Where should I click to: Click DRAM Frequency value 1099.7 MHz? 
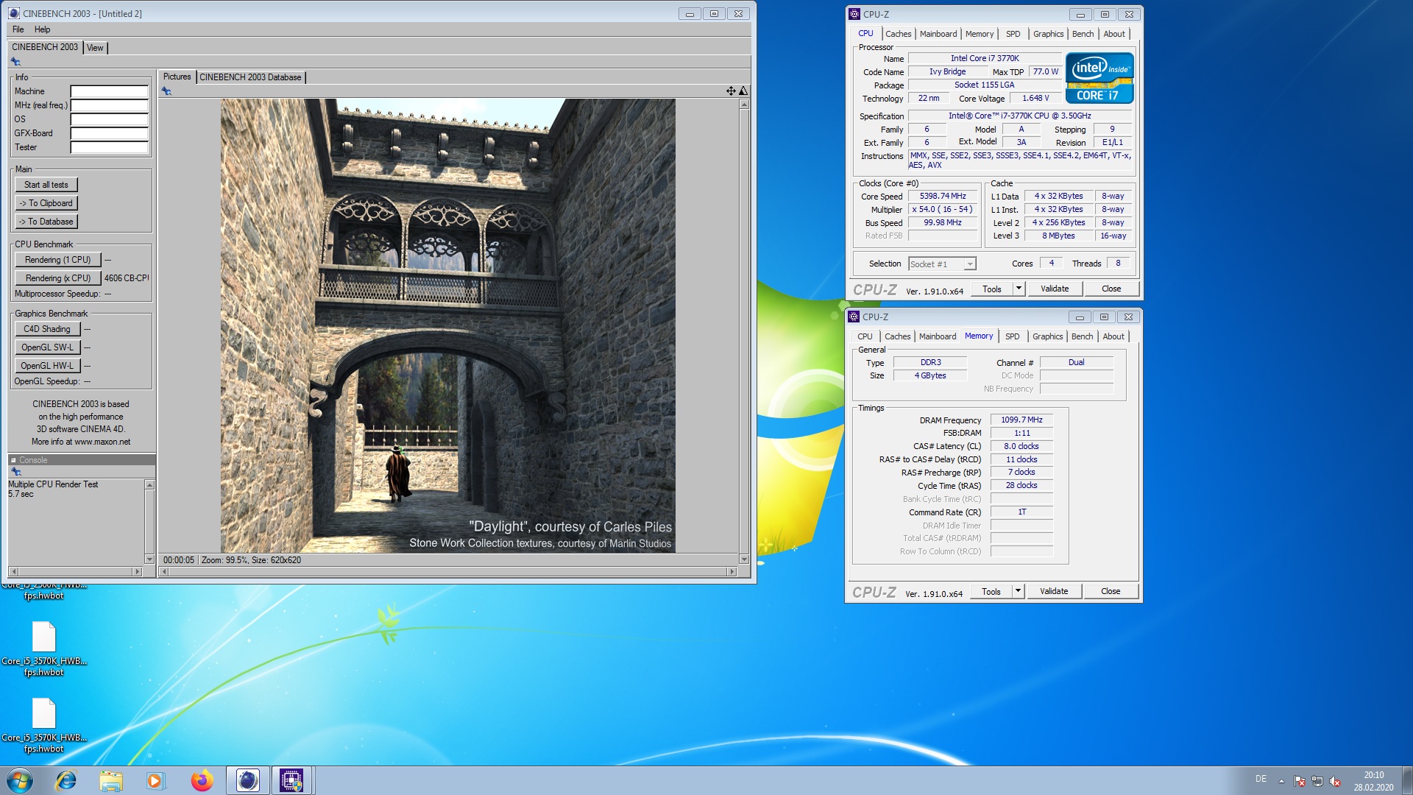pyautogui.click(x=1021, y=420)
